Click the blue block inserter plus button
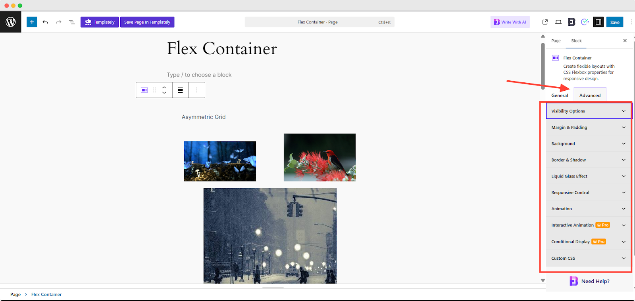The width and height of the screenshot is (635, 301). (x=32, y=22)
